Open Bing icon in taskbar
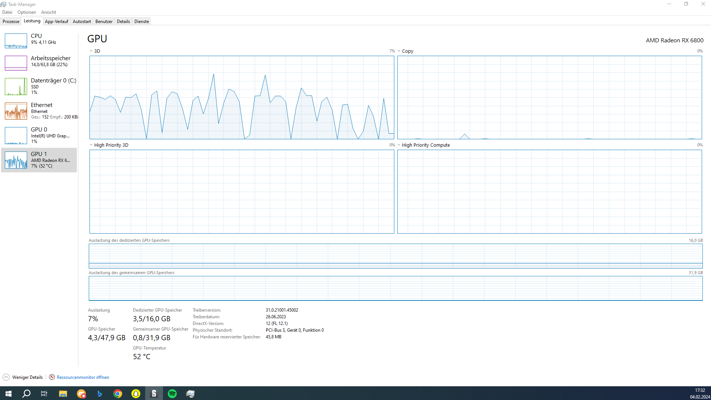The width and height of the screenshot is (711, 400). point(99,393)
